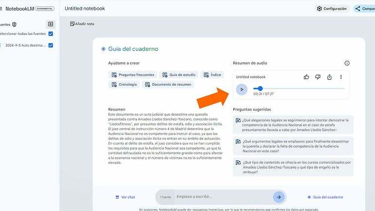Create Preguntas frecuentes document
375x211 pixels.
tap(133, 75)
